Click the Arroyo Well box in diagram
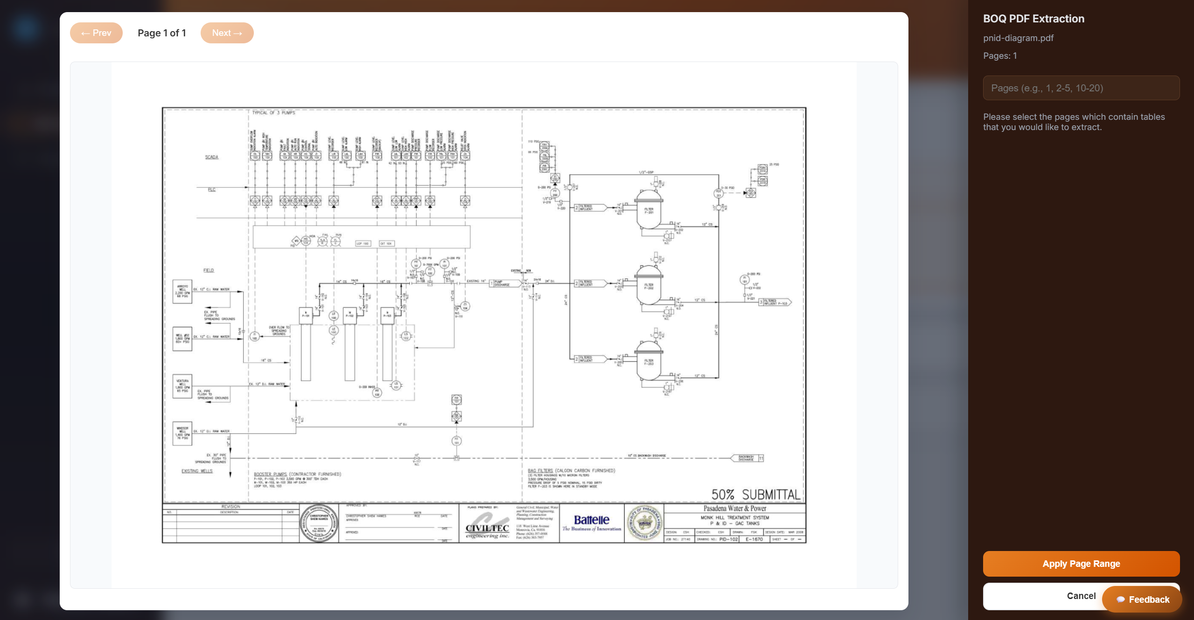Viewport: 1194px width, 620px height. pos(182,291)
